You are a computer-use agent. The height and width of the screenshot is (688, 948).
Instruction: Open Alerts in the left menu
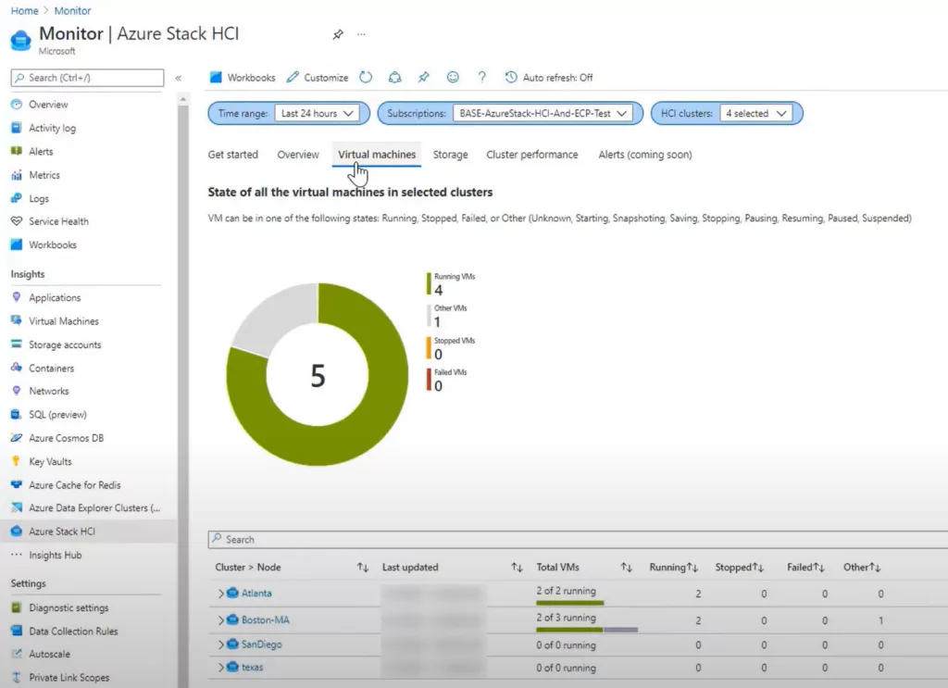coord(41,152)
